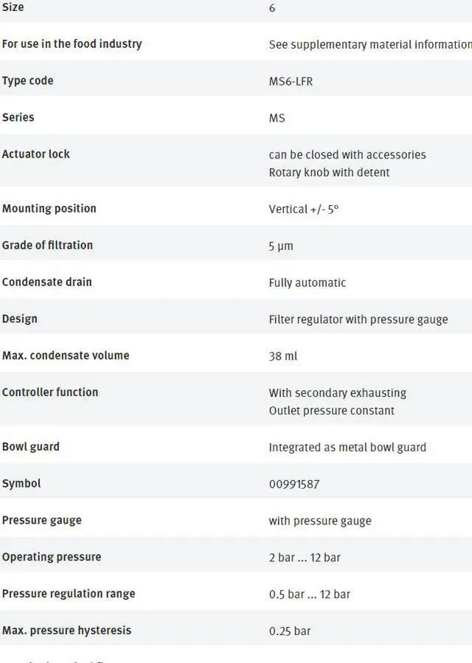
Task: Select the 'Vertical +/- 5°' value
Action: coord(304,209)
